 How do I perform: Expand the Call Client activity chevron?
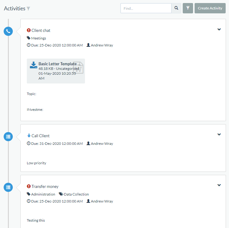219,134
